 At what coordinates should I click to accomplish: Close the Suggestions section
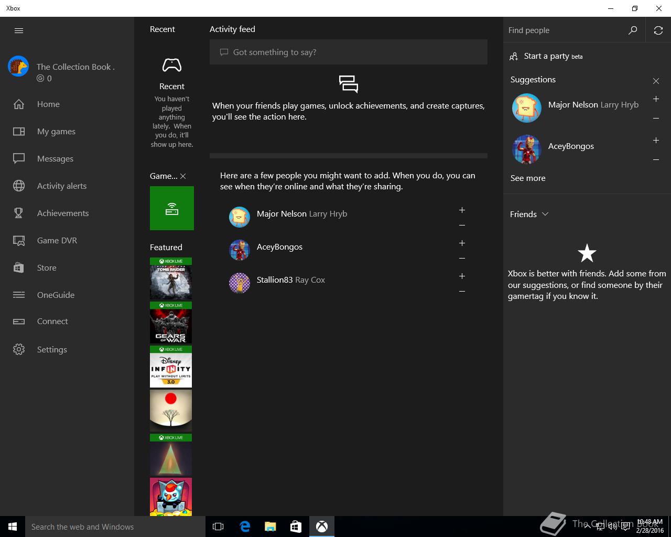(x=656, y=81)
